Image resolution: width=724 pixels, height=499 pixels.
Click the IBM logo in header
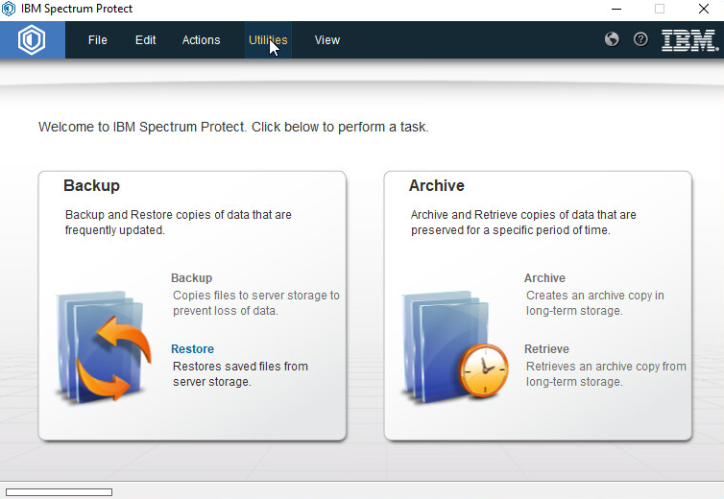[688, 40]
